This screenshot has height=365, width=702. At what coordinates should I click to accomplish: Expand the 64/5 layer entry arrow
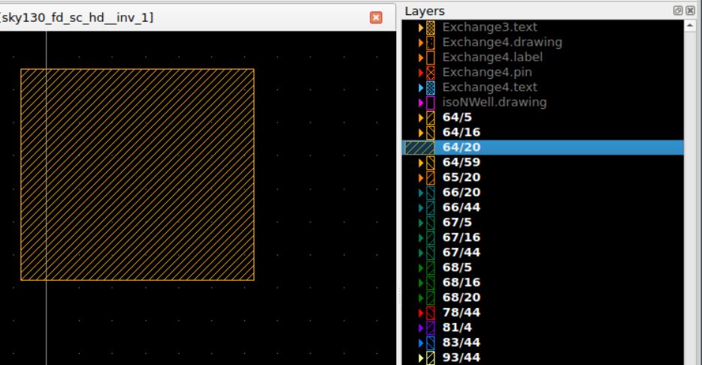tap(421, 117)
